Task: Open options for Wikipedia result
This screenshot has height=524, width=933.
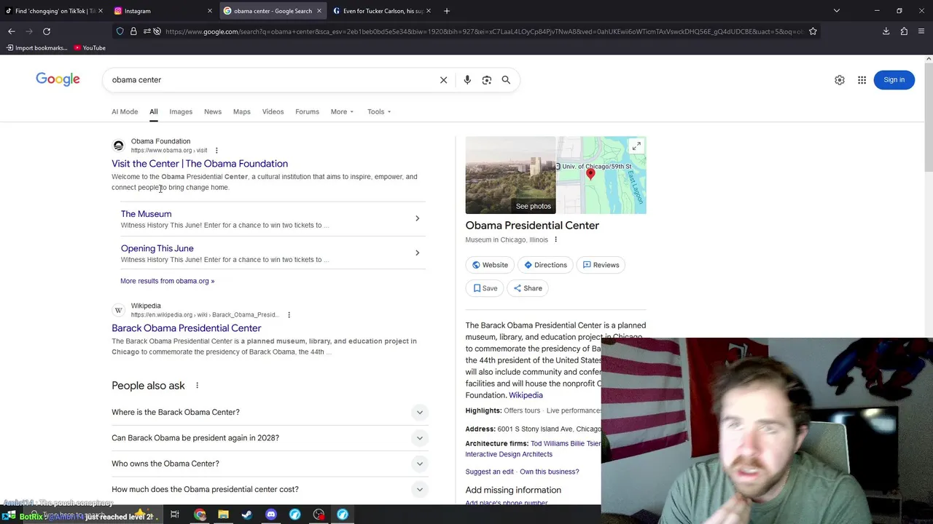Action: (289, 315)
